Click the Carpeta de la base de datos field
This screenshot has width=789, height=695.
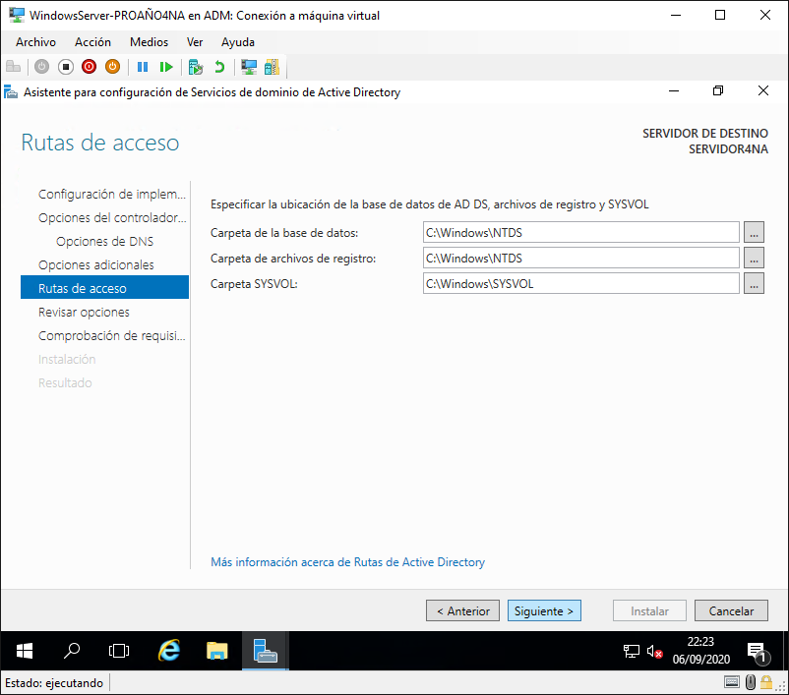click(580, 232)
